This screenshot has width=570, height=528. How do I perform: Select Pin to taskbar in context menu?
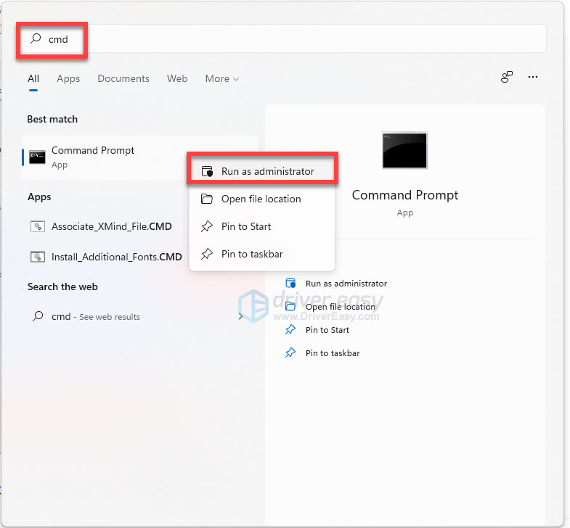point(252,255)
